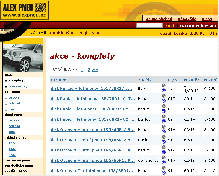
Task: Go to page 2 of results
Action: [89, 69]
